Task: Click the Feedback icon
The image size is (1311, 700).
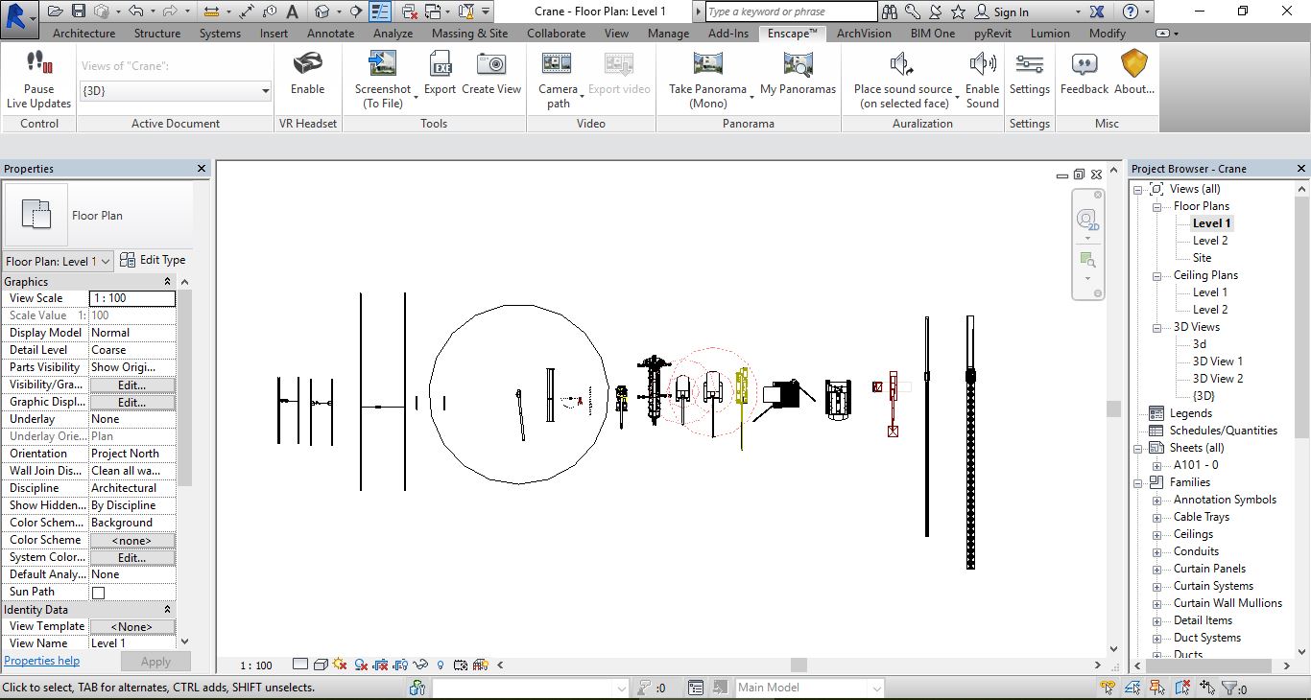Action: click(x=1085, y=65)
